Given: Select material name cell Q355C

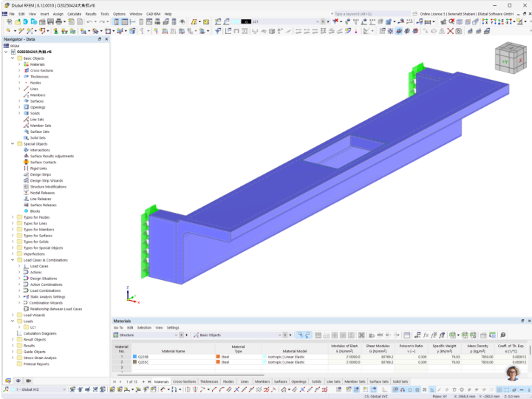Looking at the screenshot, I should click(173, 362).
